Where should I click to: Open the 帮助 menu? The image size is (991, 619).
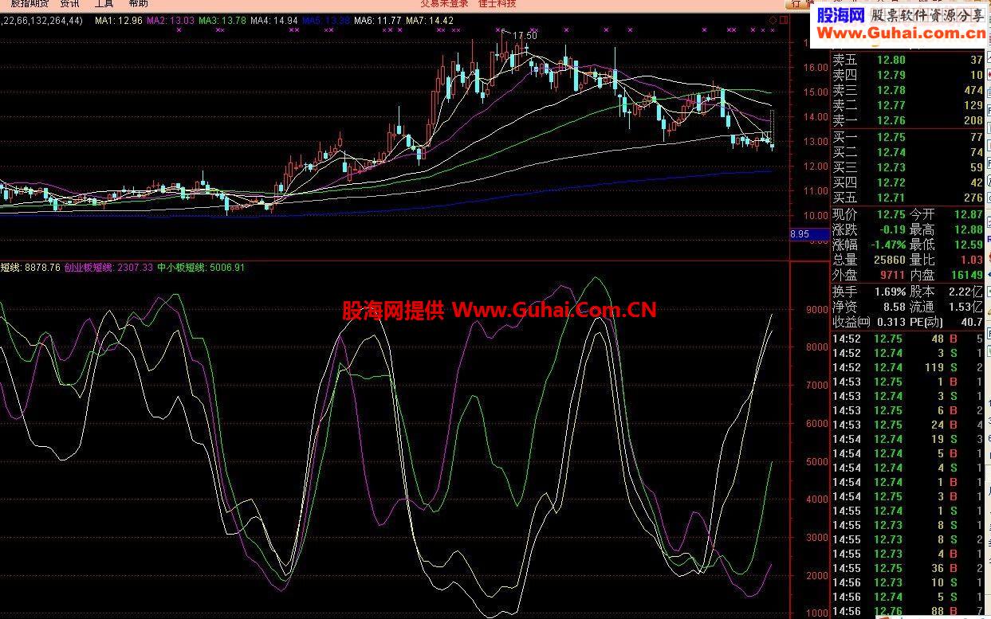pyautogui.click(x=138, y=3)
